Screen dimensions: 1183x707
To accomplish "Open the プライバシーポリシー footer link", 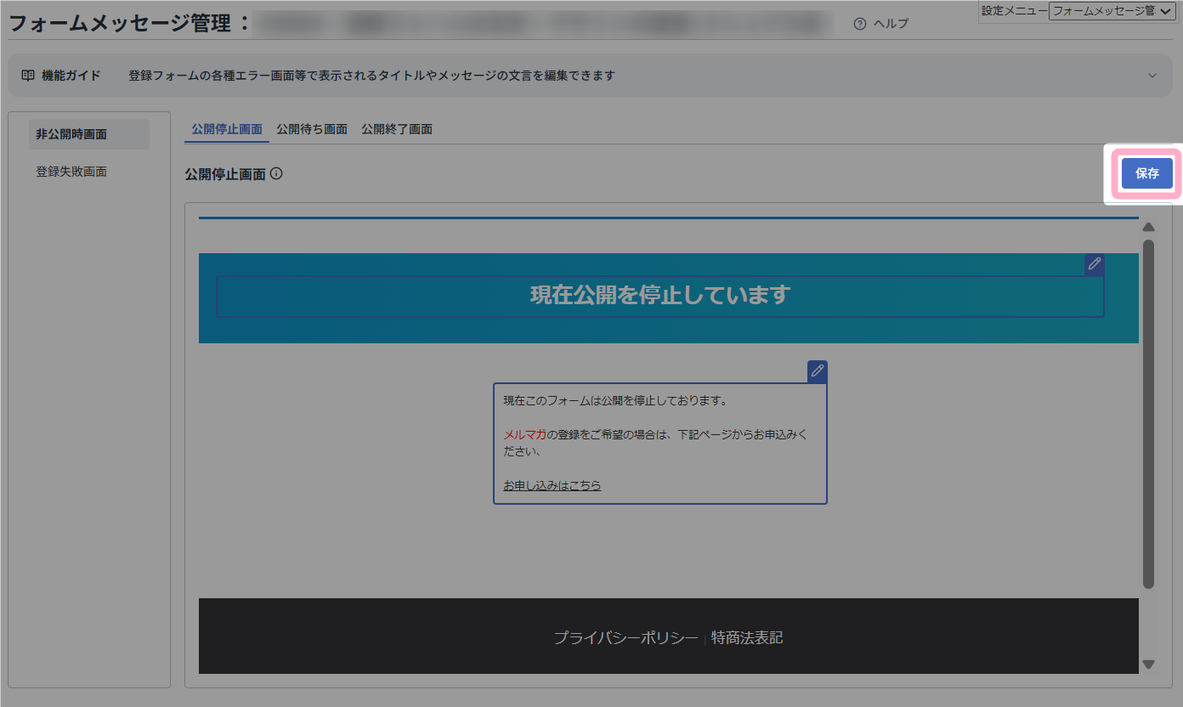I will pyautogui.click(x=625, y=637).
